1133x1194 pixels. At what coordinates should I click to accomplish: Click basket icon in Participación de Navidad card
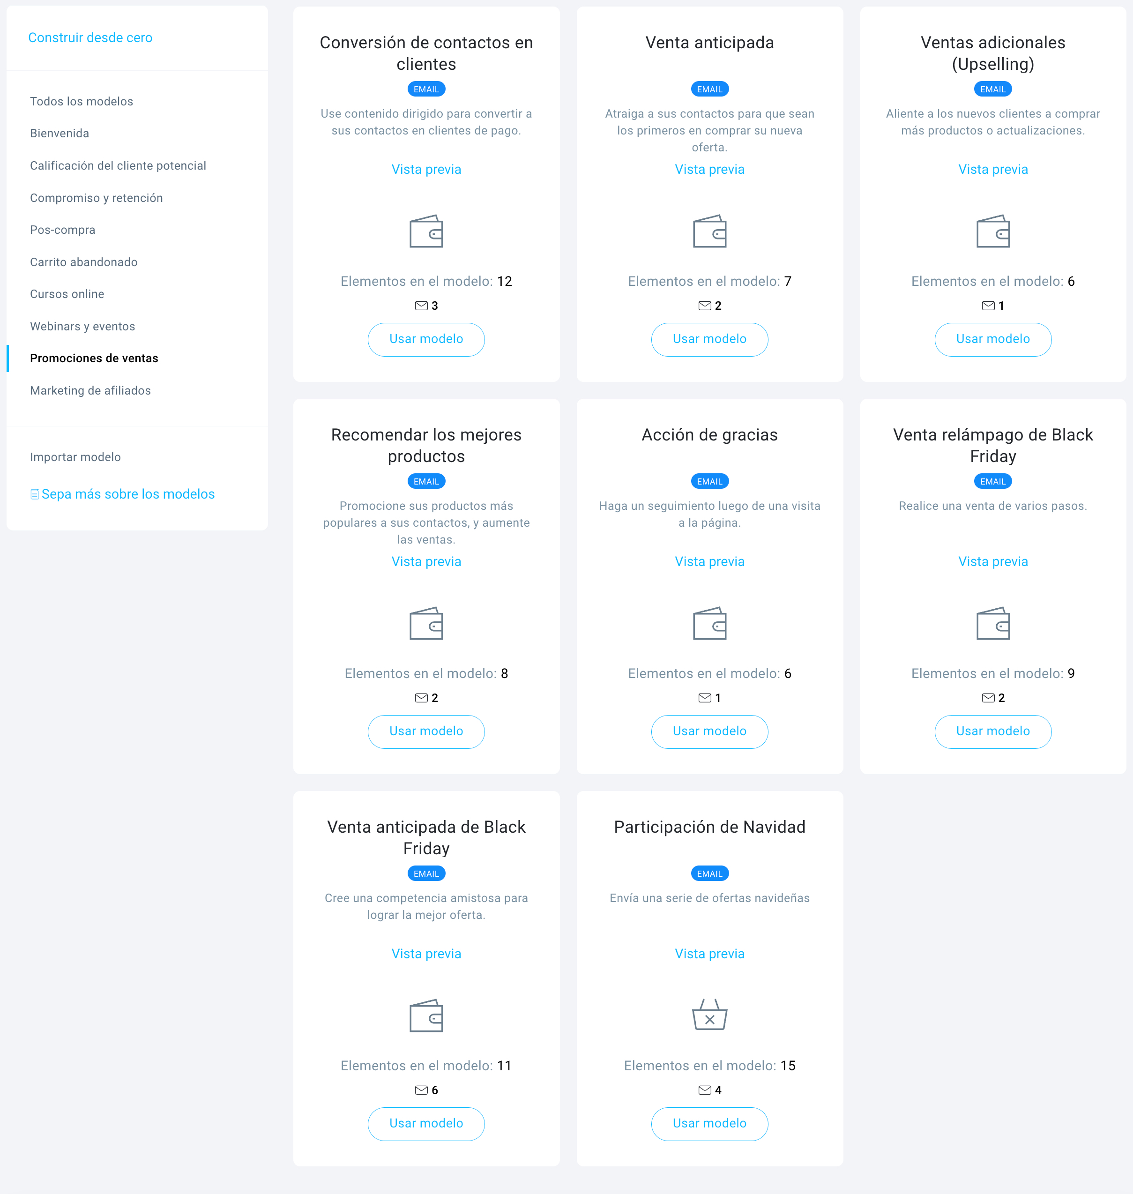coord(709,1015)
